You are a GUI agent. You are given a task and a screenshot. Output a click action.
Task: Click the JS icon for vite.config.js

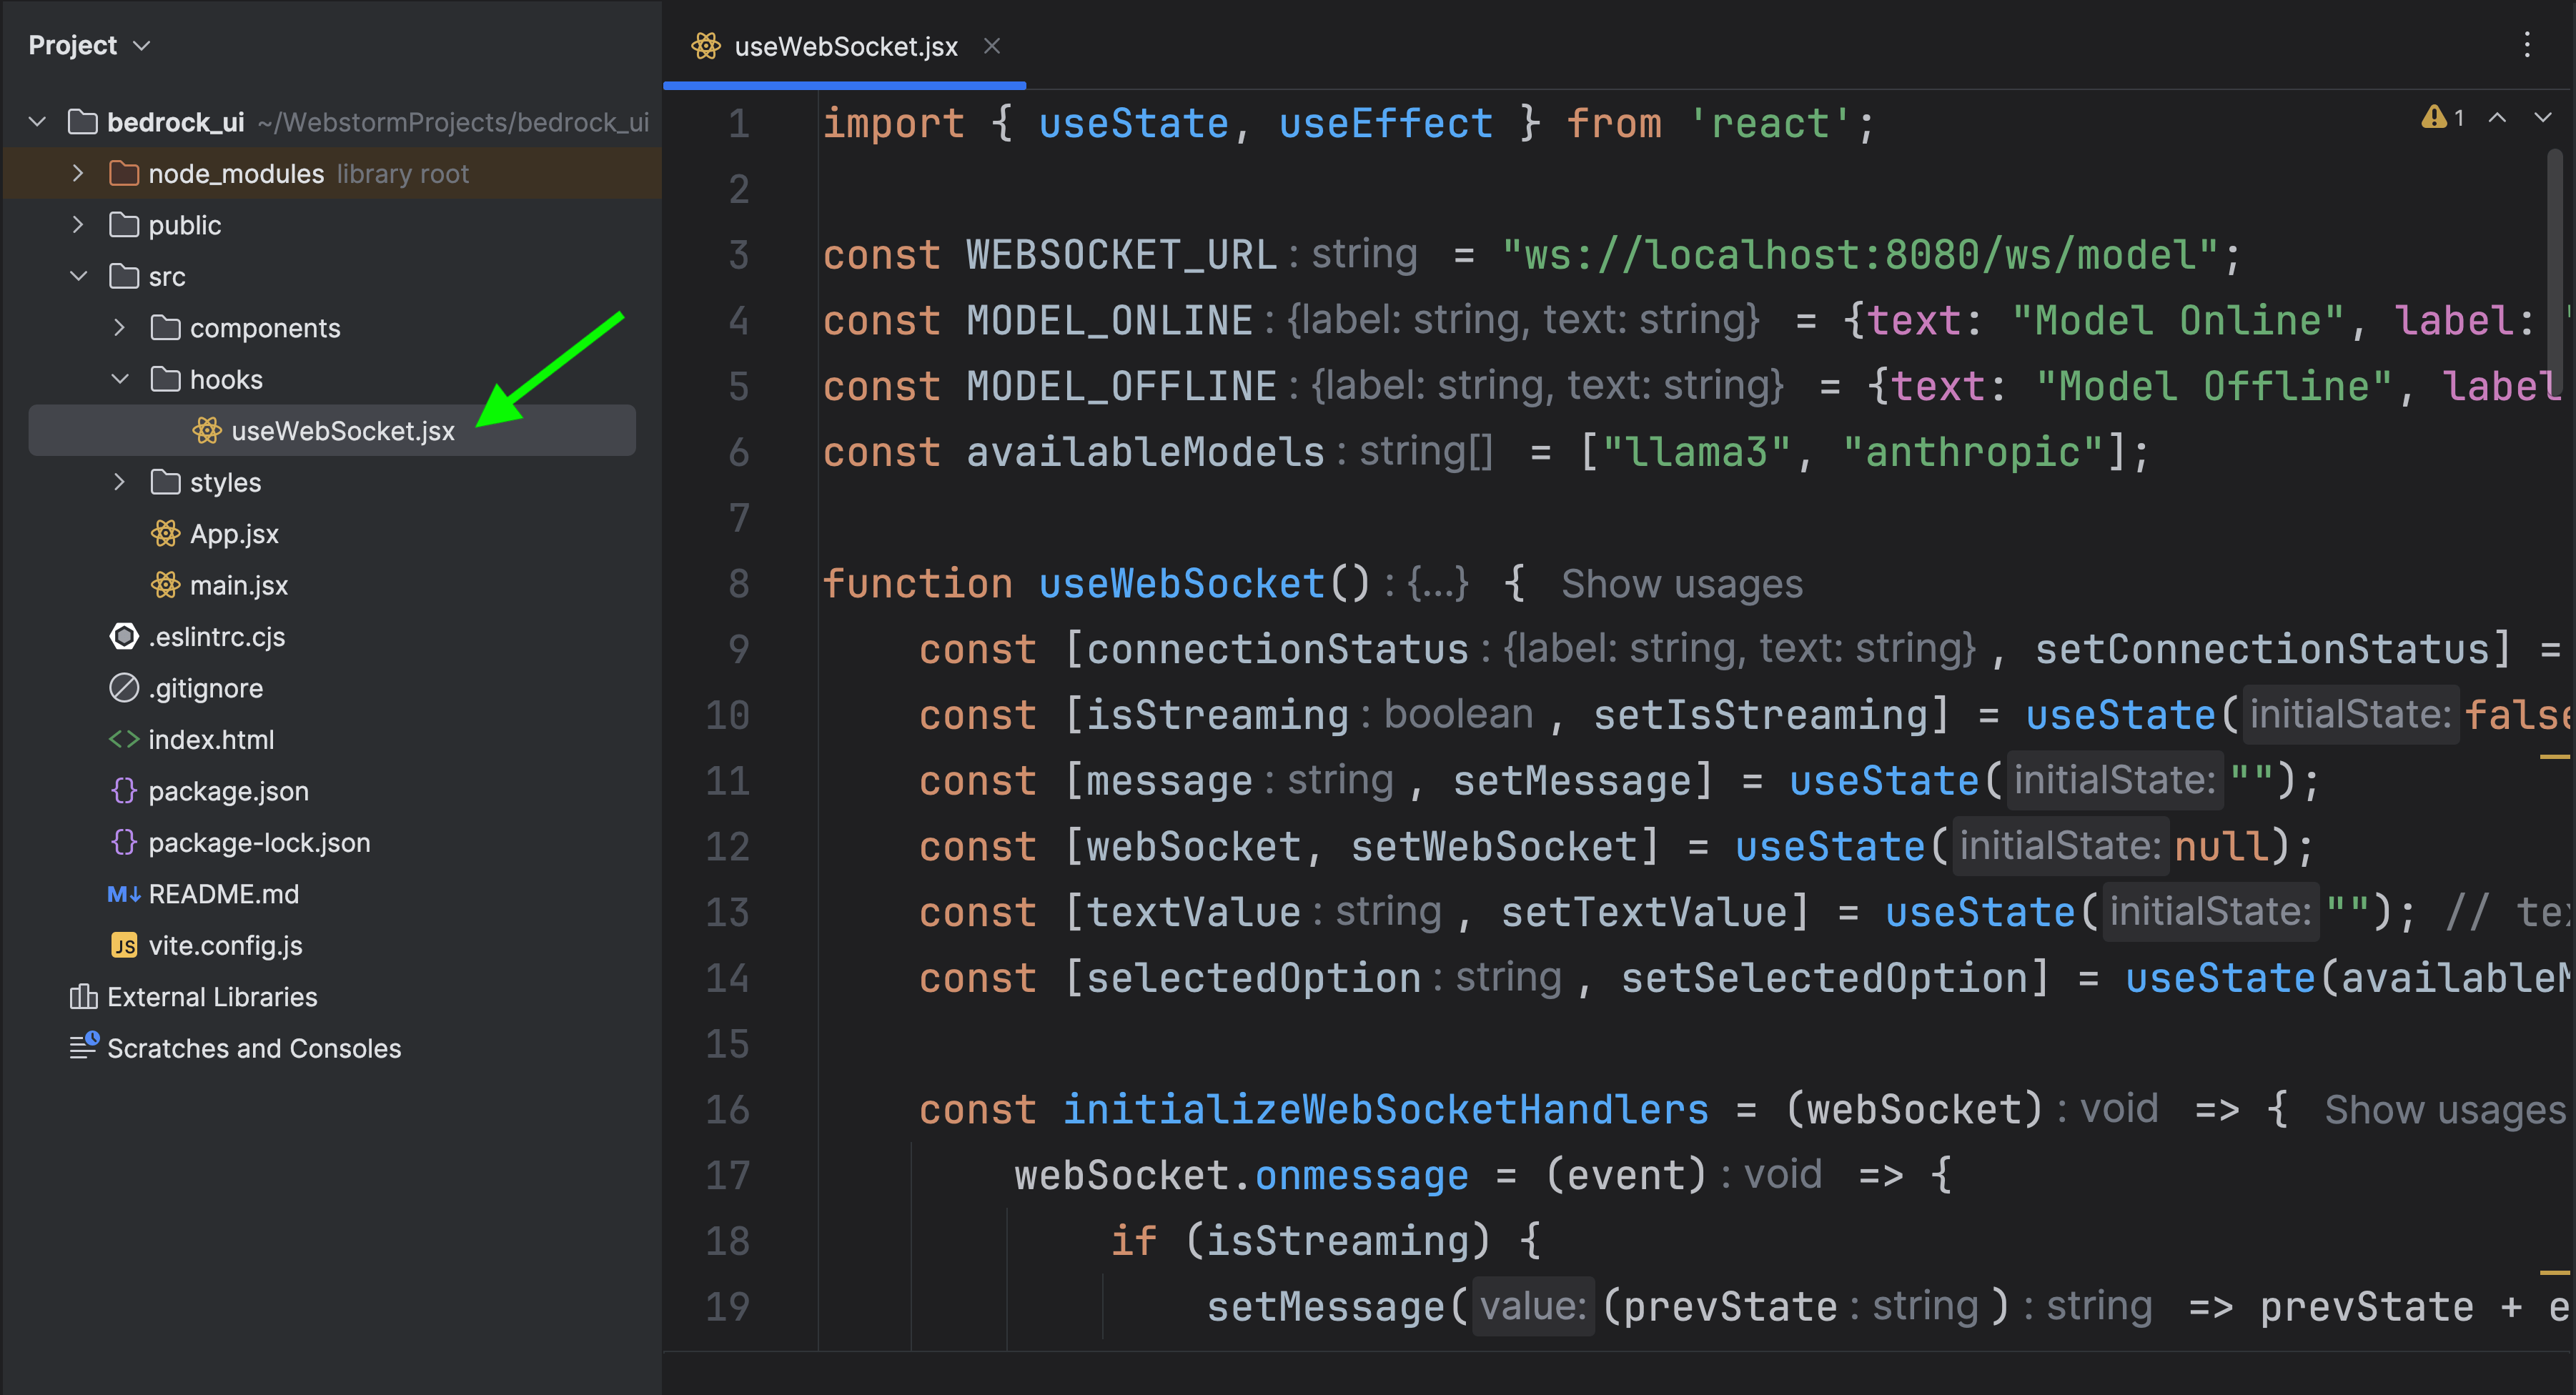(124, 946)
